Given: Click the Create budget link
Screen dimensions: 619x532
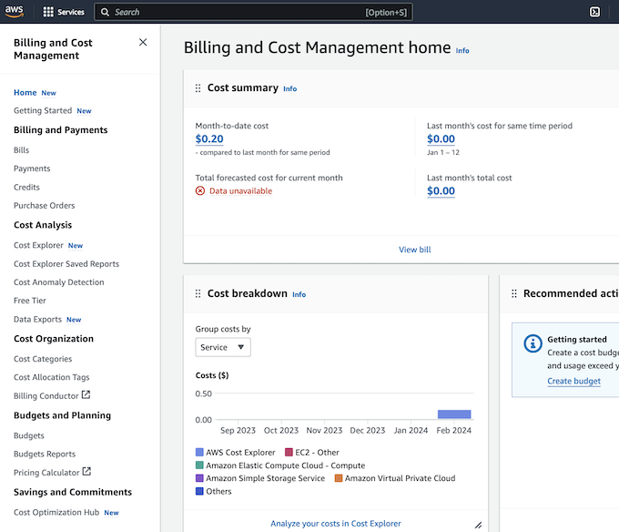Looking at the screenshot, I should point(573,381).
